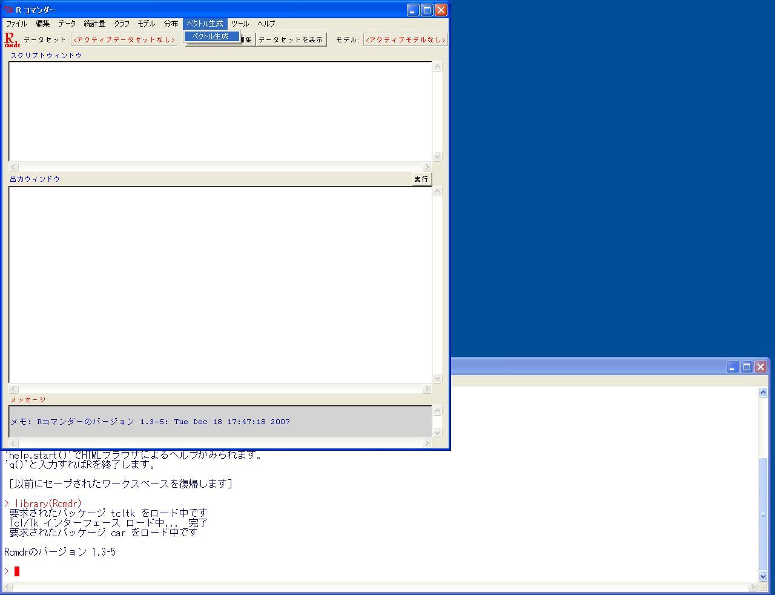The image size is (775, 595).
Task: Click the active dataset selector button
Action: (124, 40)
